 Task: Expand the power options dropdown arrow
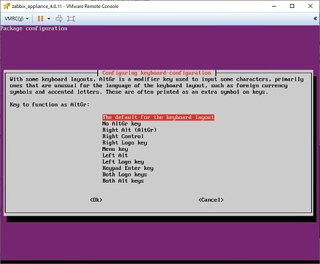[49, 19]
